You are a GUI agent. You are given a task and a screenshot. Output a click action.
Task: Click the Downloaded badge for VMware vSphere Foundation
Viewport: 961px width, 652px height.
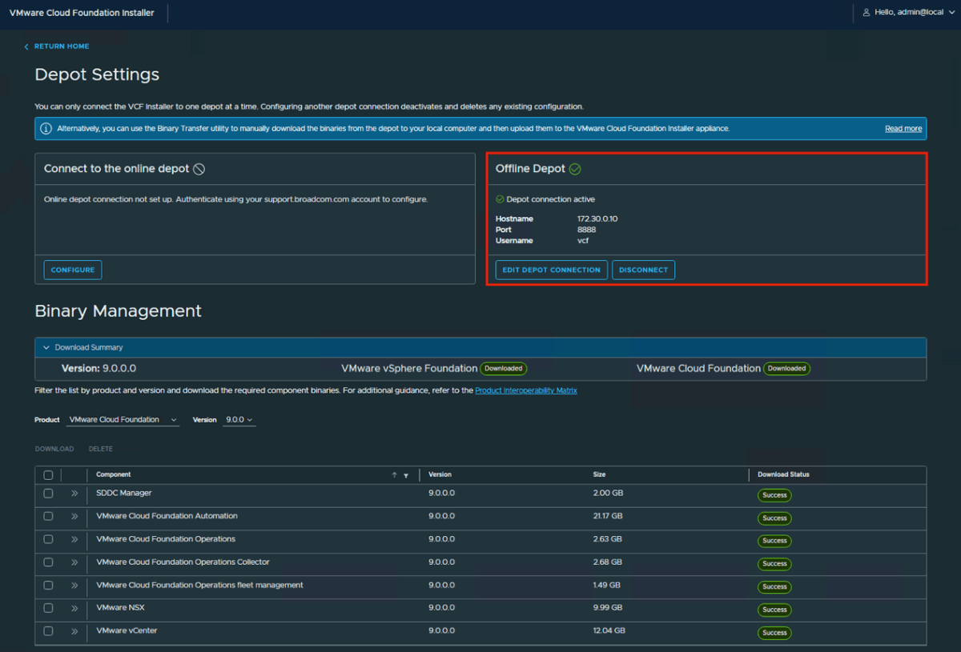[504, 369]
